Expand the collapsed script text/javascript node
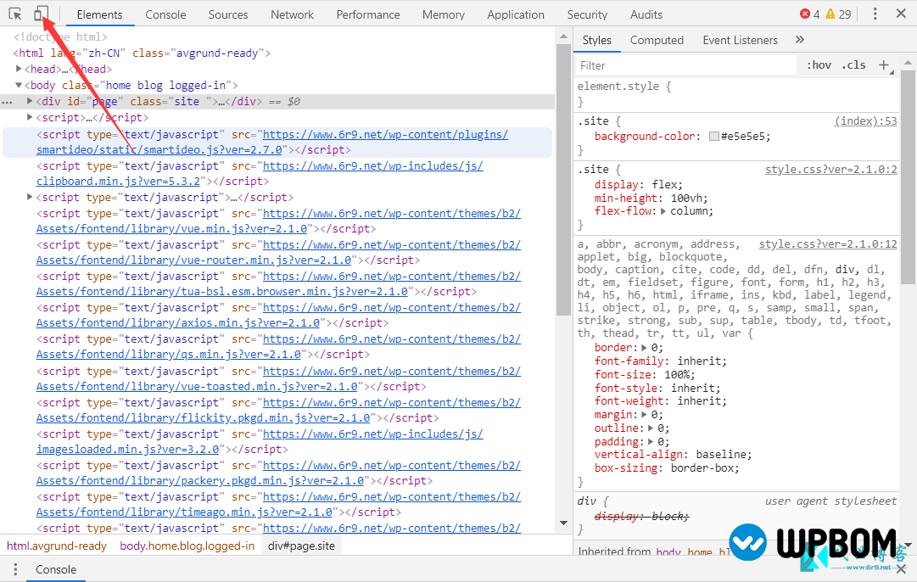The image size is (917, 582). tap(29, 197)
